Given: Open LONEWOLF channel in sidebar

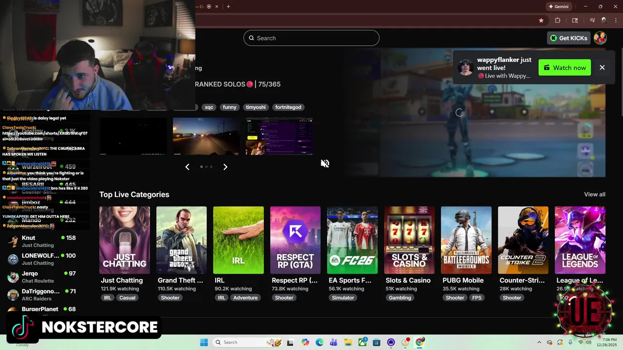Looking at the screenshot, I should [x=45, y=259].
